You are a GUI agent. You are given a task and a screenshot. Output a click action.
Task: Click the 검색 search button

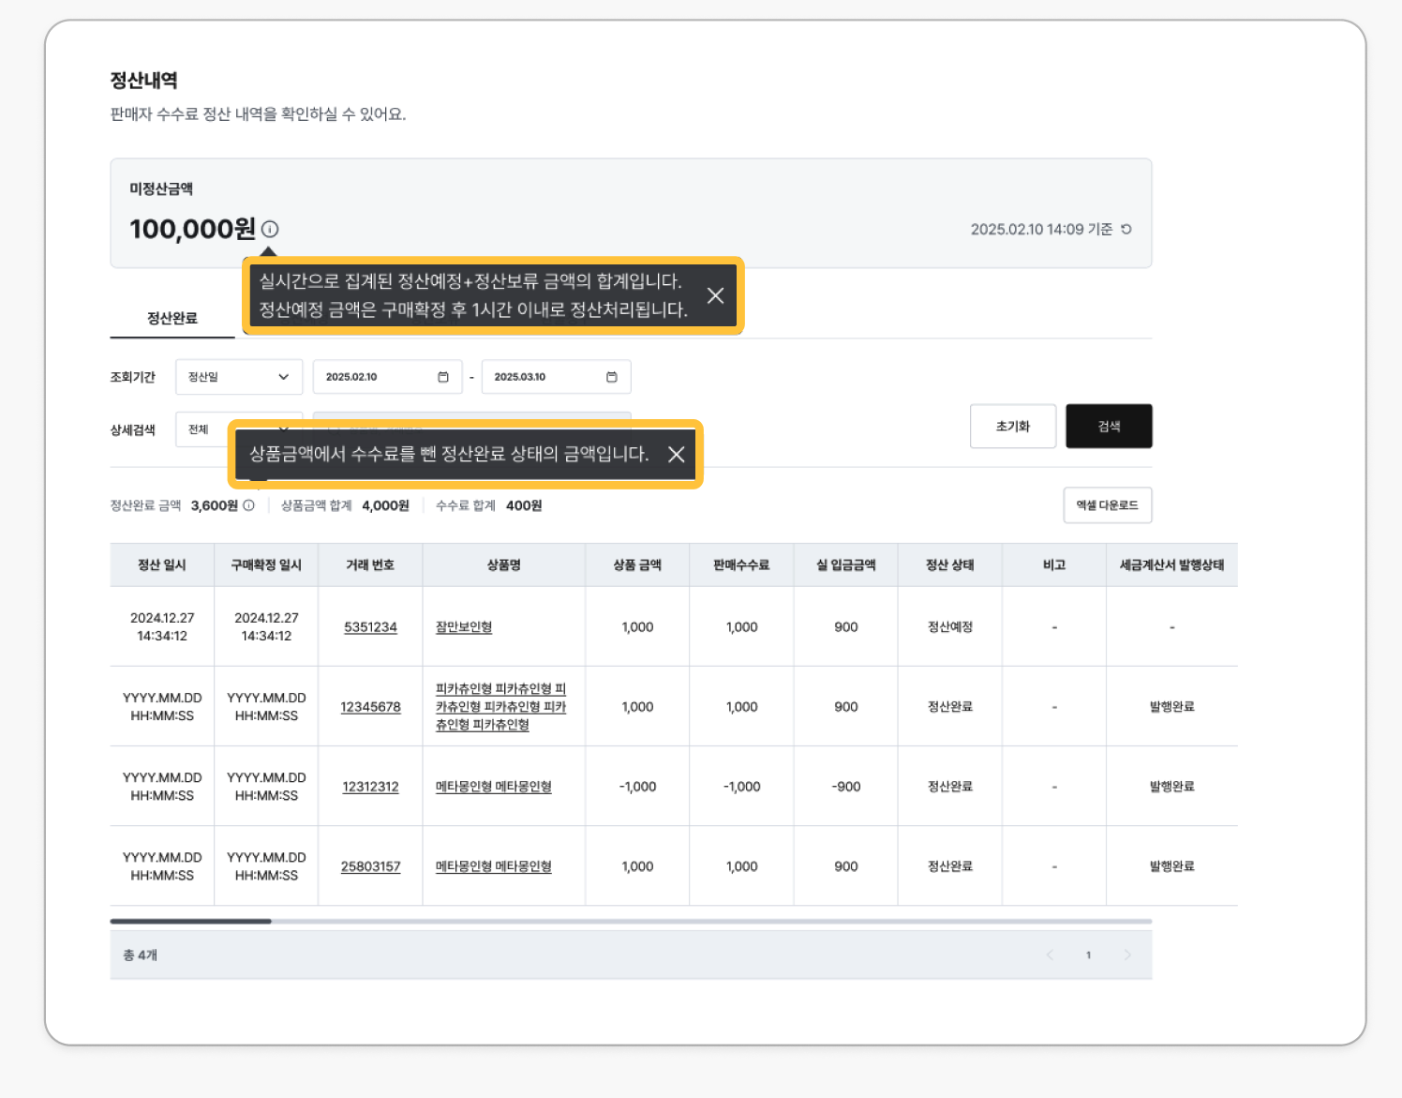coord(1109,427)
